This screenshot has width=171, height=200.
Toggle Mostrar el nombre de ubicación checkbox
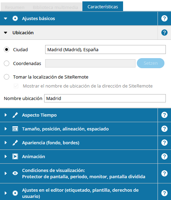[16, 86]
